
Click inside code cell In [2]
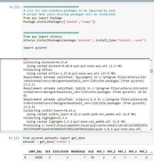(x=88, y=31)
